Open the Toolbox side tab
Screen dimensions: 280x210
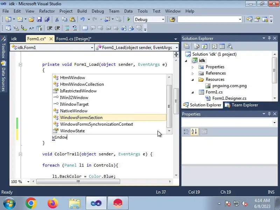[3, 47]
